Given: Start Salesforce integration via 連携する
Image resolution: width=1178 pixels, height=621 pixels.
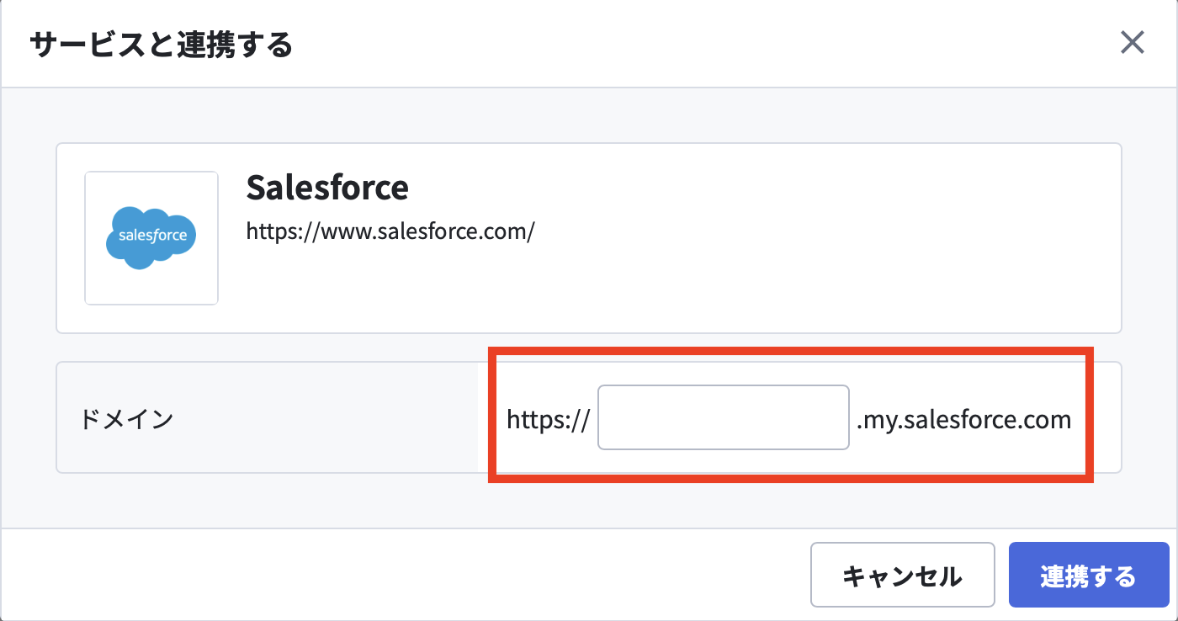Looking at the screenshot, I should [x=1089, y=575].
